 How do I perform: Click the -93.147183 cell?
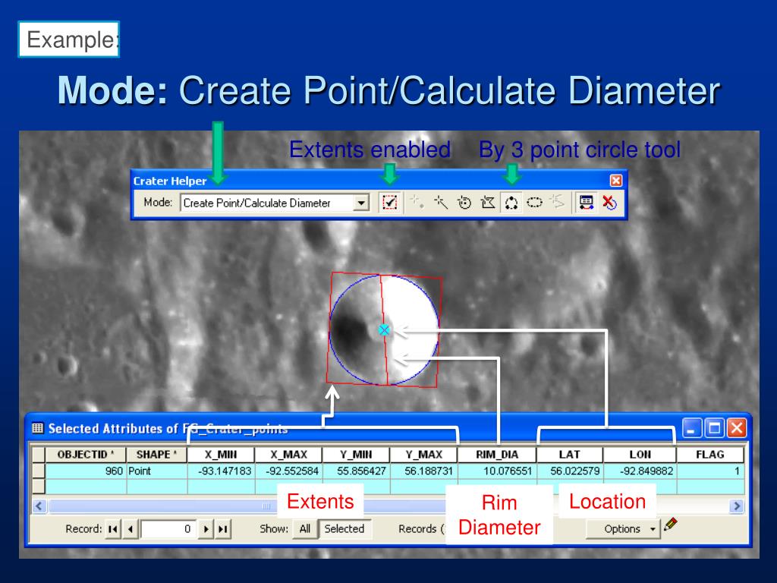pos(221,471)
